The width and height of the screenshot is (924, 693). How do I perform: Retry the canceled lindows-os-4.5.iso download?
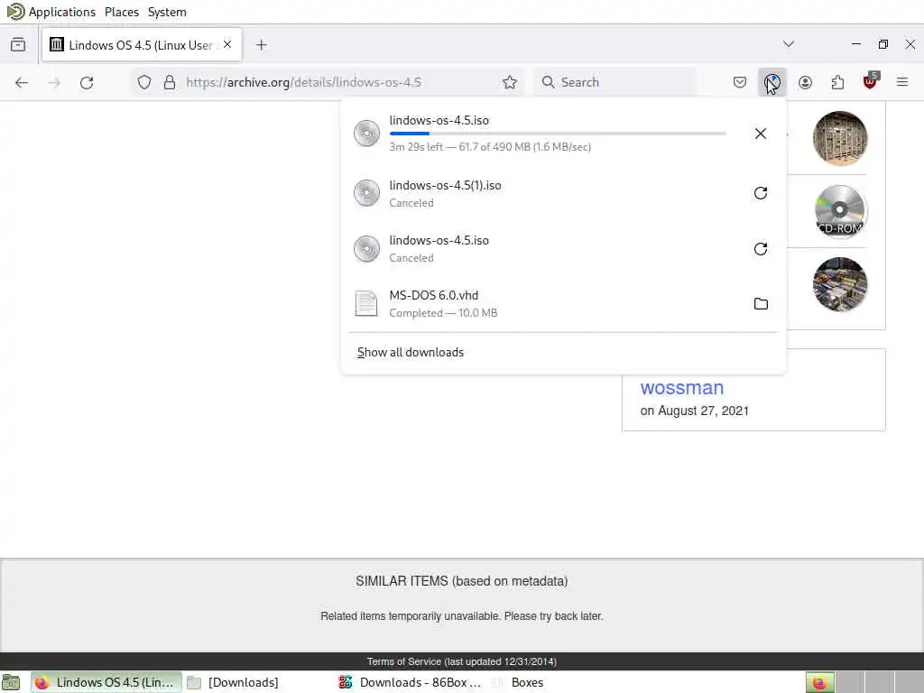(x=761, y=249)
